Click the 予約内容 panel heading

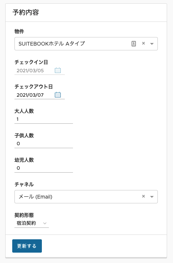click(26, 13)
